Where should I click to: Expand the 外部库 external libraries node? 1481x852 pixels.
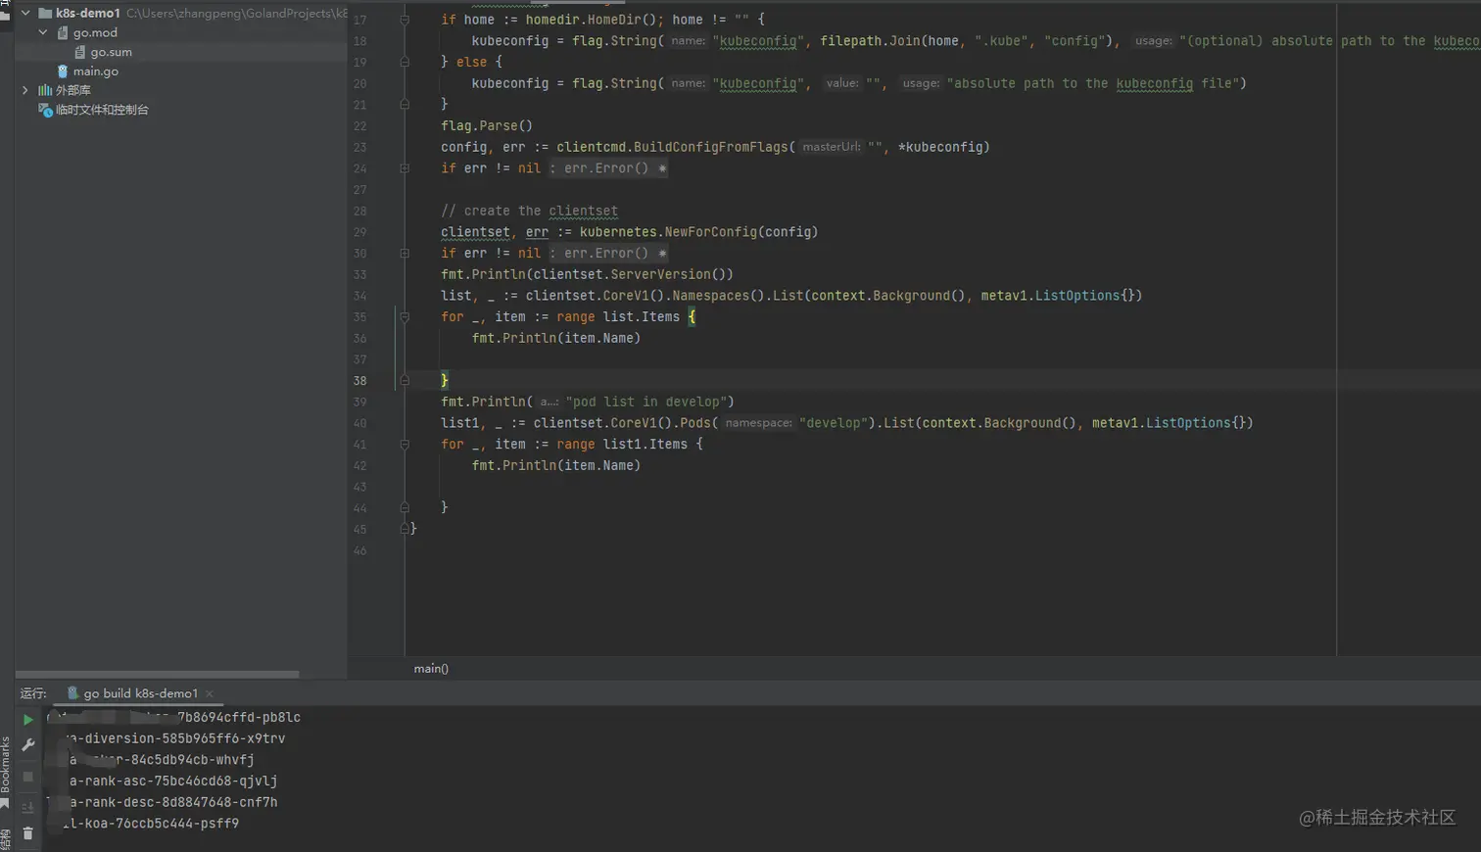point(25,90)
